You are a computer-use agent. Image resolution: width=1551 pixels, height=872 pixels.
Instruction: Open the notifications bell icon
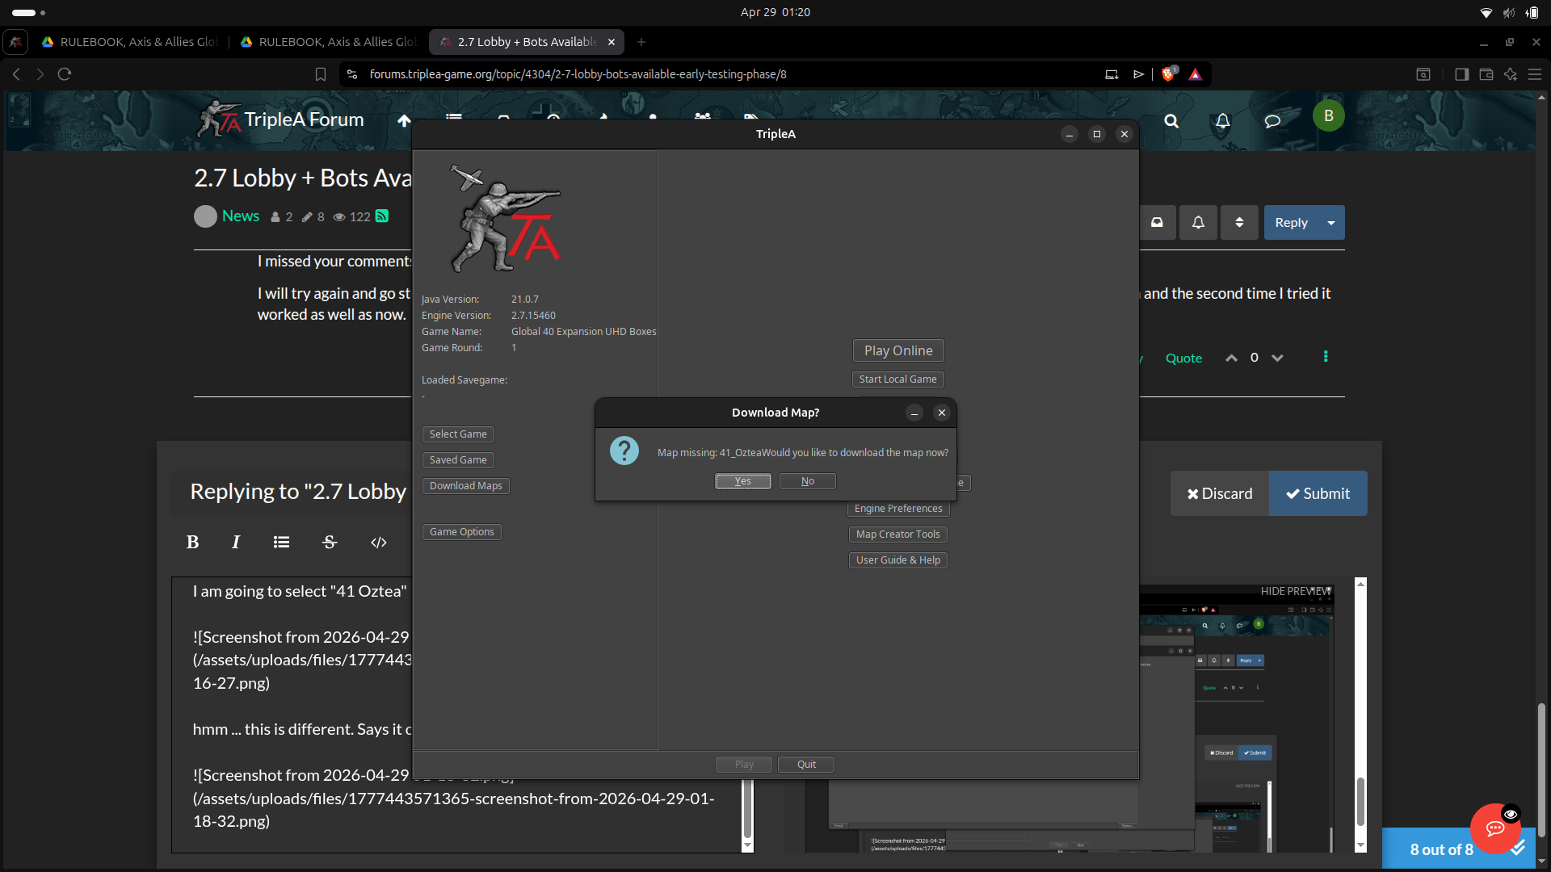coord(1221,121)
